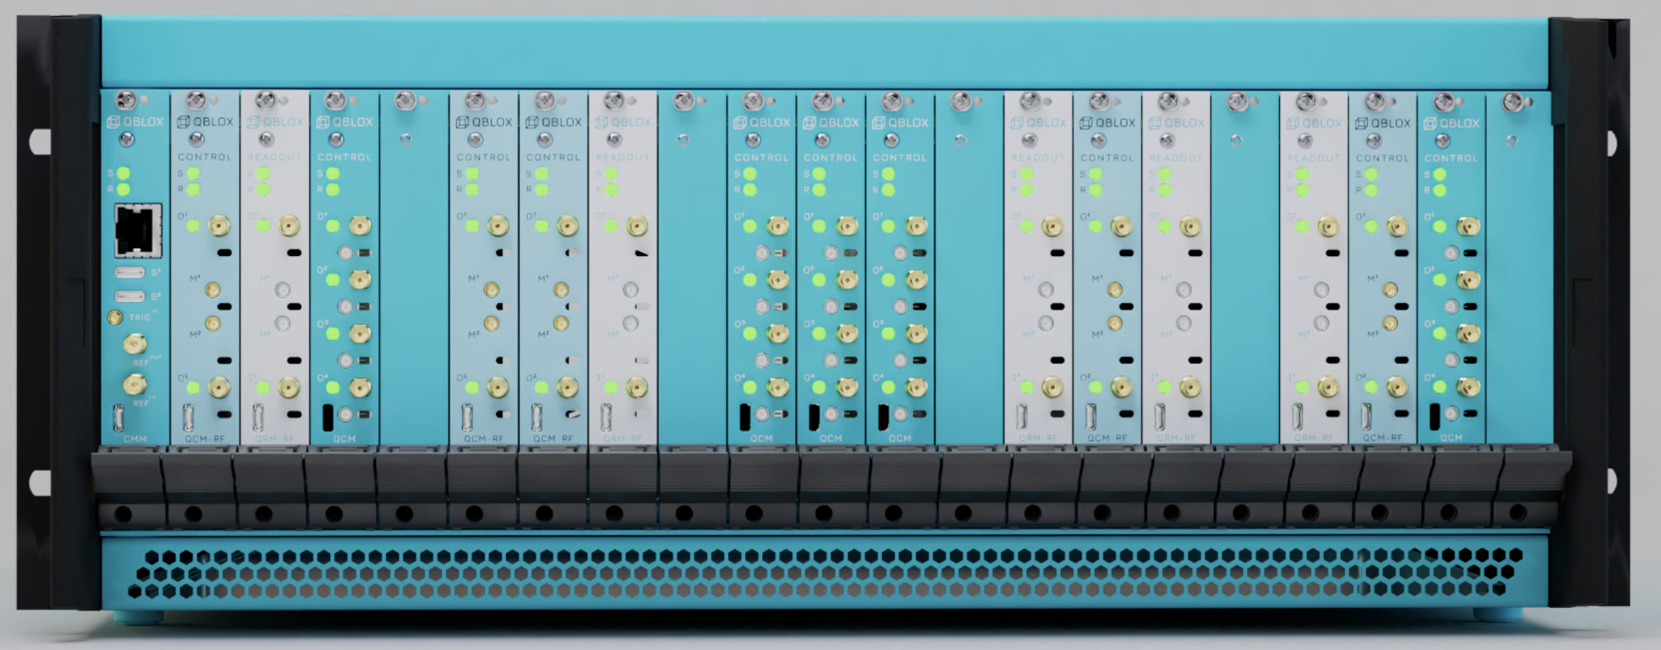
Task: Click the S status LED on the CMM module
Action: [123, 174]
